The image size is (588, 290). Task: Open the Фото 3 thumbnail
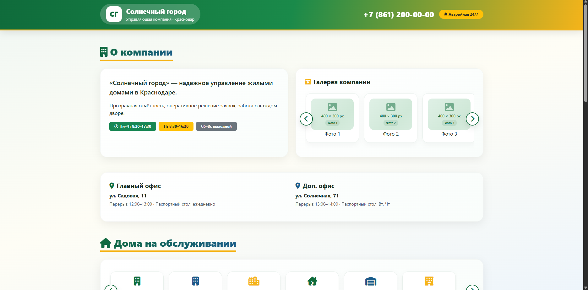[449, 114]
